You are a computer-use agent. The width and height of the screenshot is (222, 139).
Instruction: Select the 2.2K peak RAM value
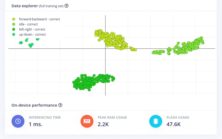(104, 124)
